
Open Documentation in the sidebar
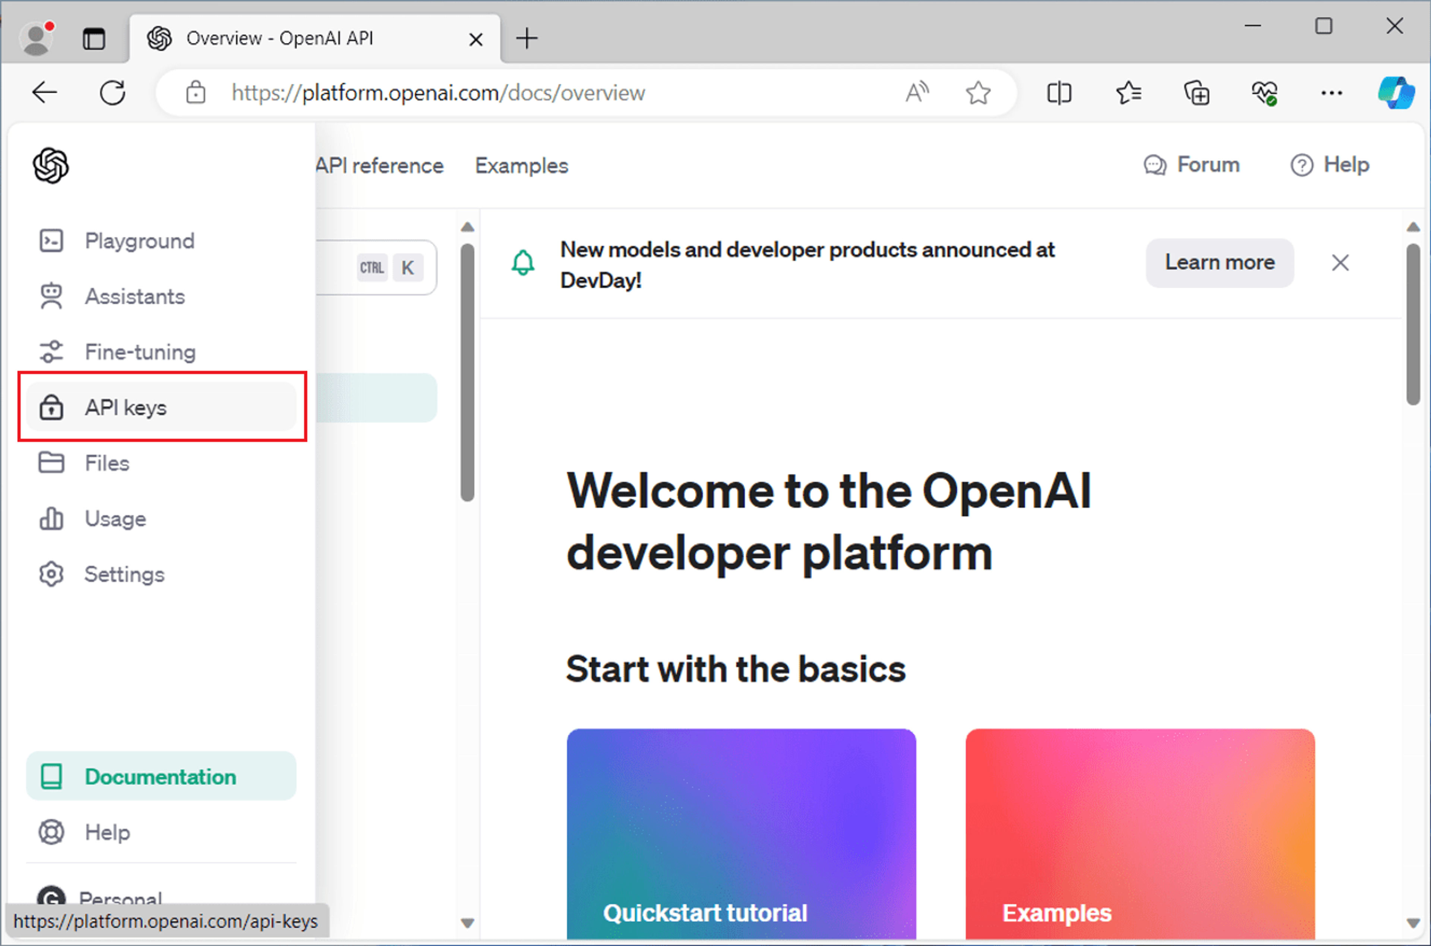(x=161, y=776)
